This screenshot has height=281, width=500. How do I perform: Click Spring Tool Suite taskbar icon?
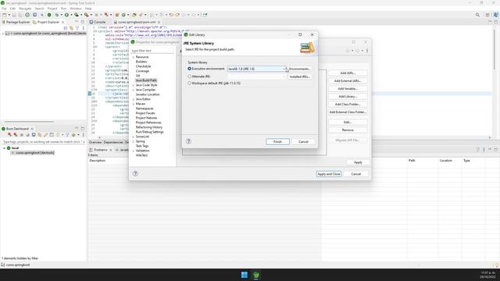point(256,275)
